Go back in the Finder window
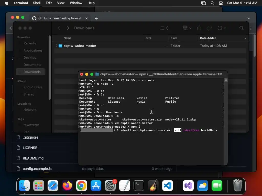This screenshot has height=196, width=262. click(x=59, y=28)
